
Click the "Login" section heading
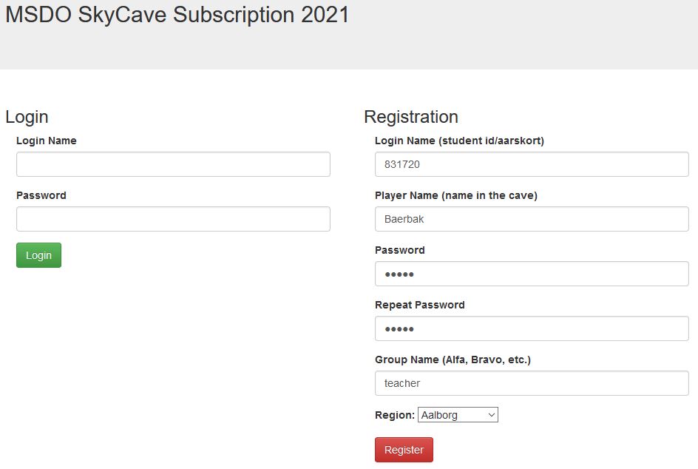(27, 117)
